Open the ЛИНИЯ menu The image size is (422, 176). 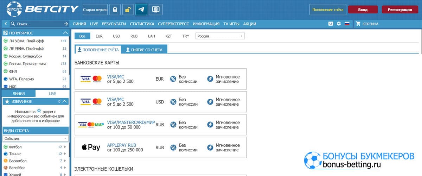point(79,24)
